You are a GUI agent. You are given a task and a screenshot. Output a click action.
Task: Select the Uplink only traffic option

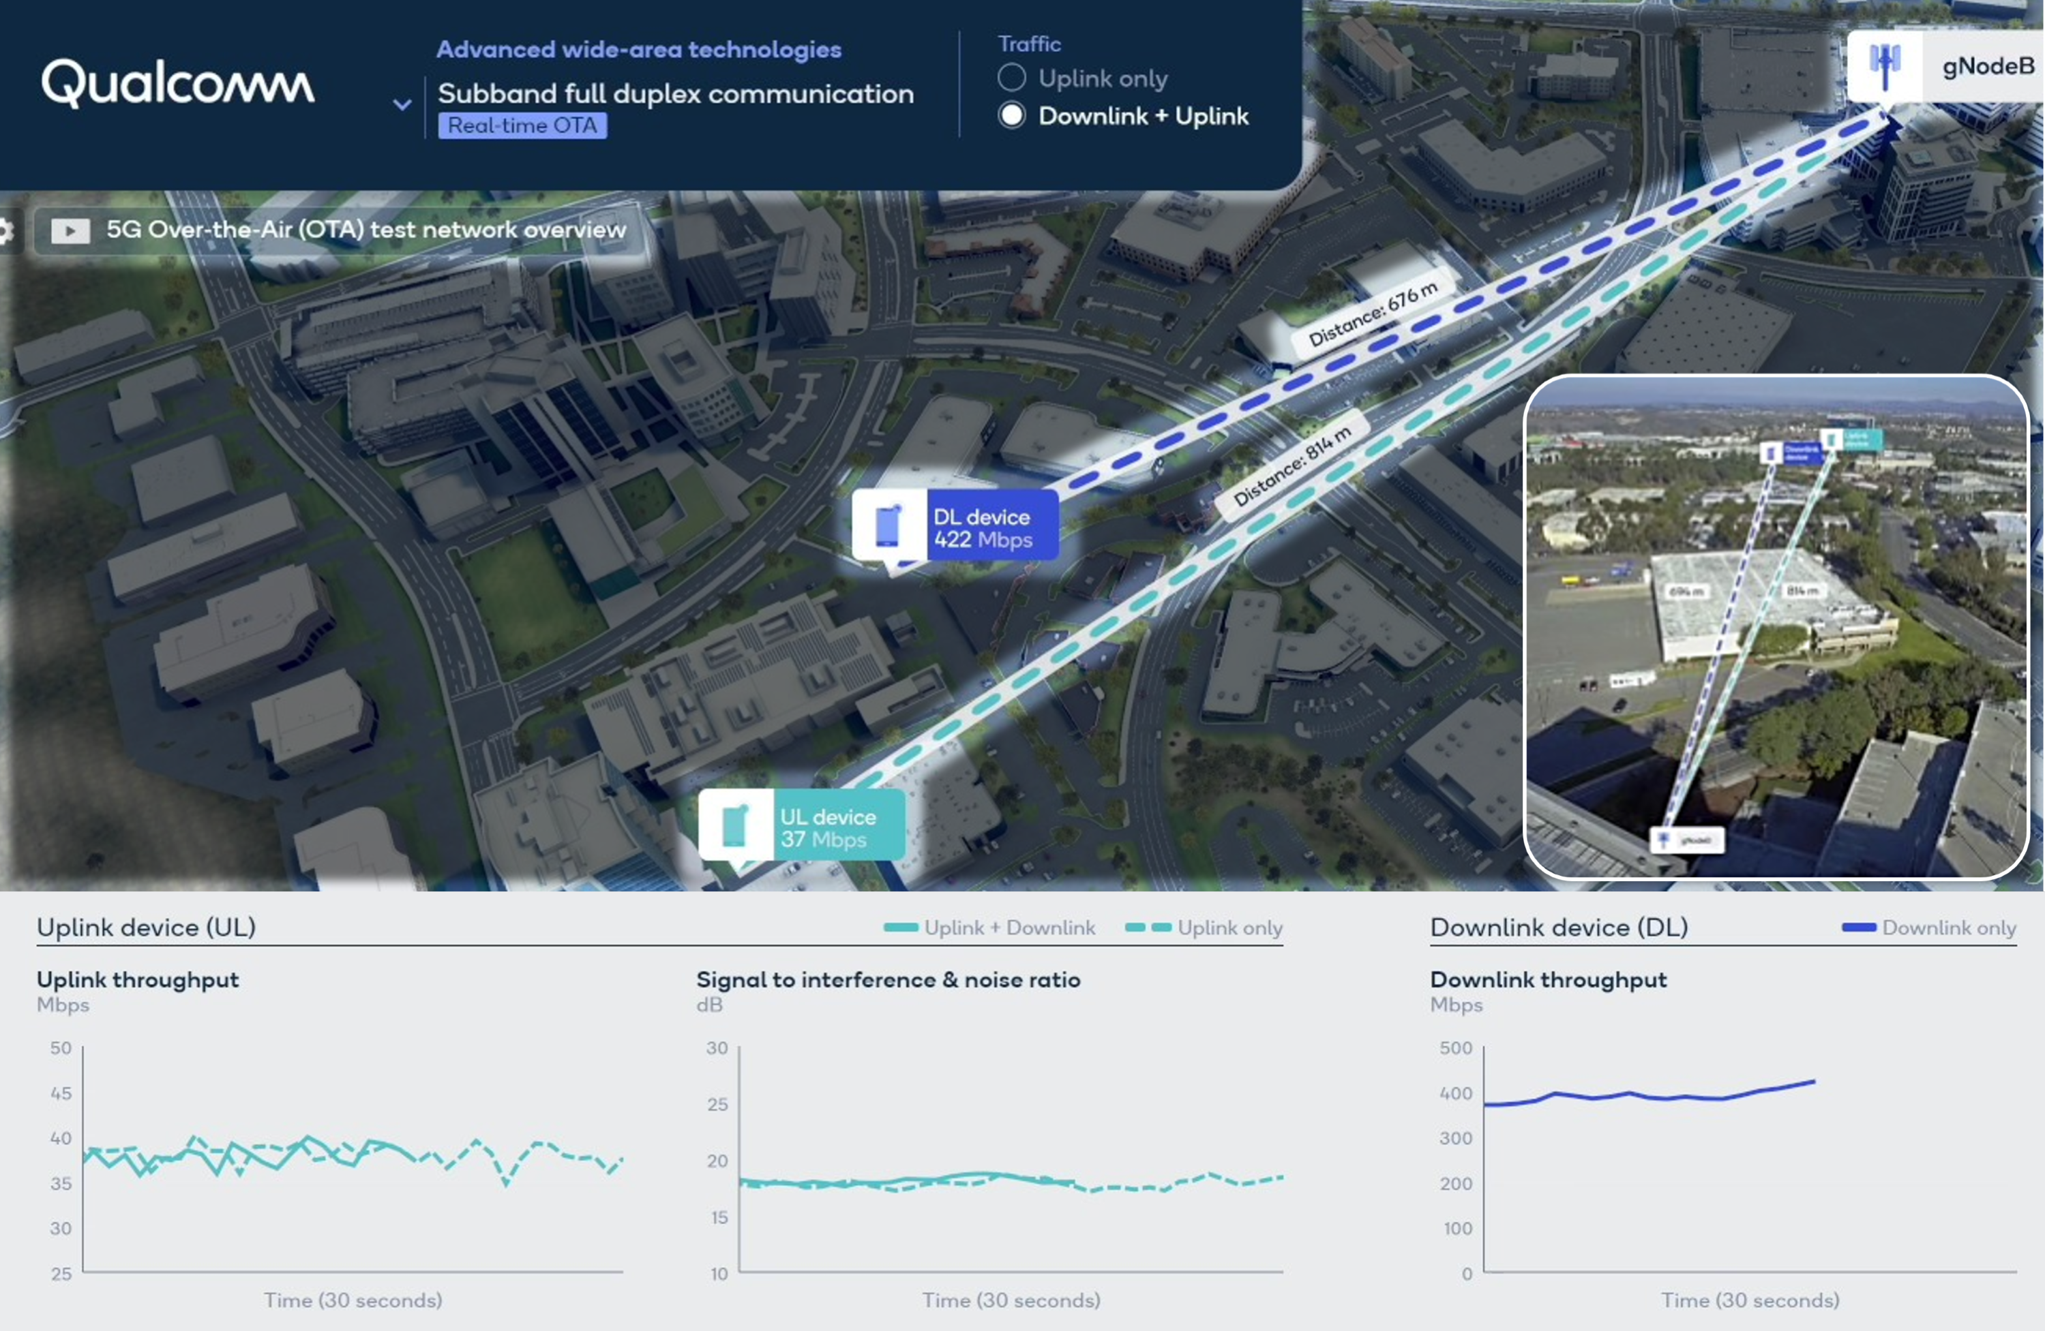point(1011,78)
